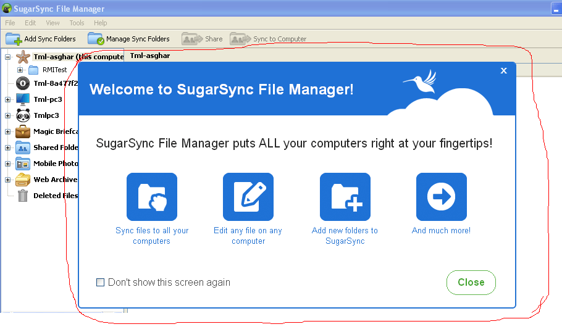Collapse the Tml-asghar tree node

coord(7,57)
